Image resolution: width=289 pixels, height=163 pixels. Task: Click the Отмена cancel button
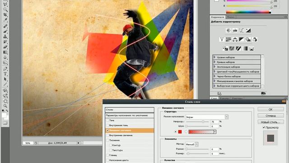coord(270,116)
